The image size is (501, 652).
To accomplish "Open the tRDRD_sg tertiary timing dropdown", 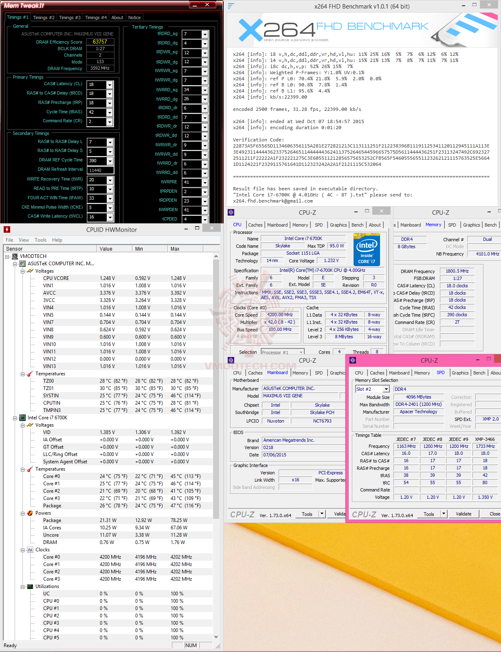I will (205, 34).
